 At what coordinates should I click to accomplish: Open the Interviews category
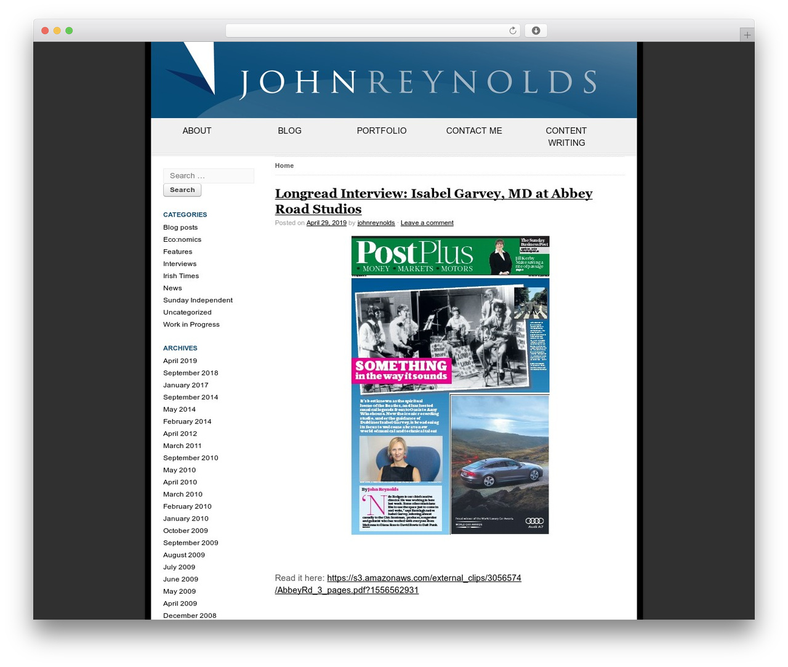pos(180,264)
